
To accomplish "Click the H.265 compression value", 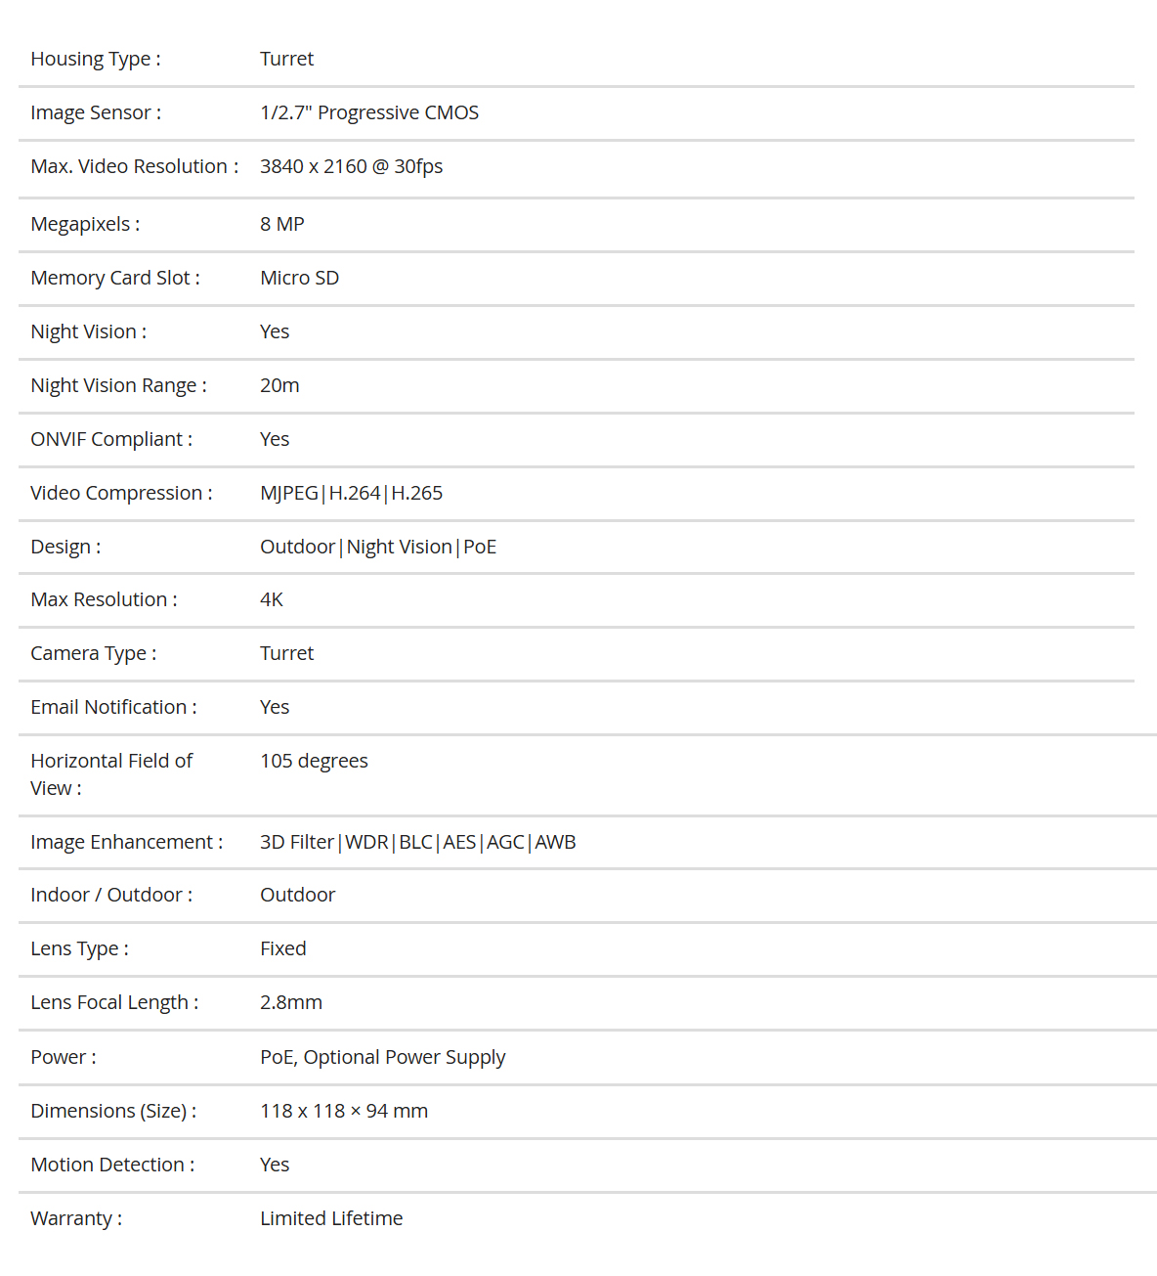I will click(x=417, y=493).
